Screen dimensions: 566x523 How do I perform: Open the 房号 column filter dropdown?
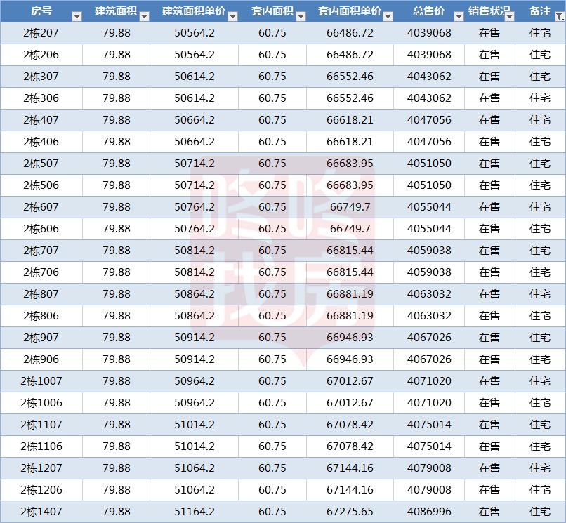click(x=76, y=16)
